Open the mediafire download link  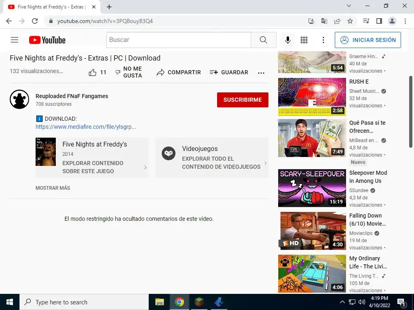pyautogui.click(x=86, y=127)
